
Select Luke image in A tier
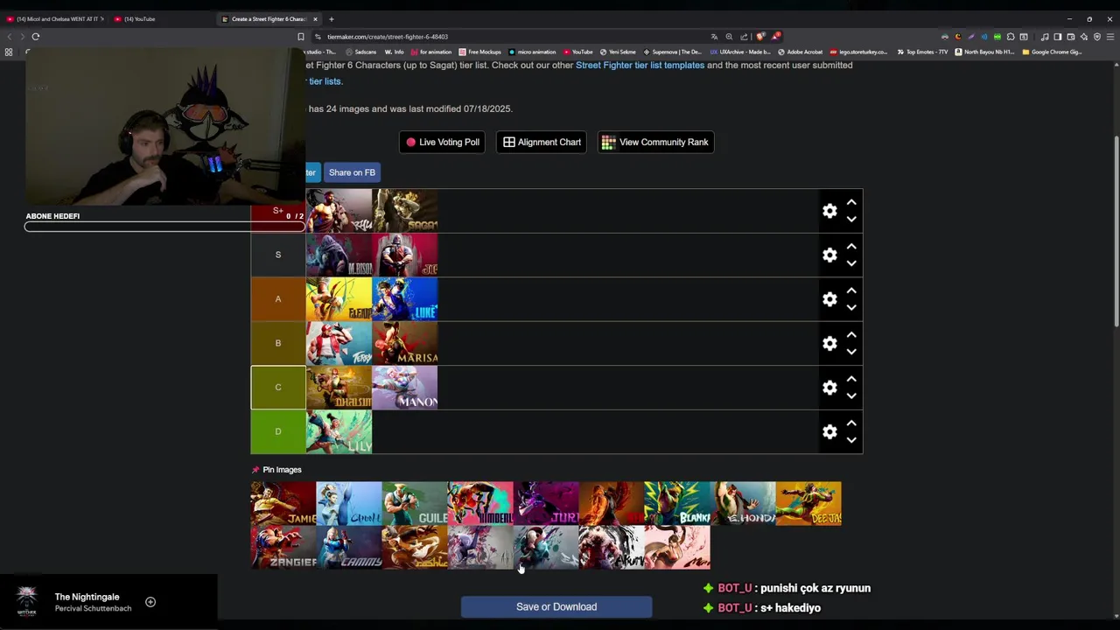(x=405, y=299)
